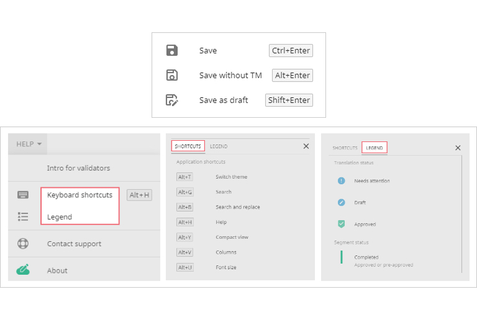Click the Save without TM icon
477x320 pixels.
coord(172,76)
